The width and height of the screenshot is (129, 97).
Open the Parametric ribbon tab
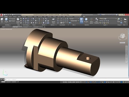pyautogui.click(x=30, y=17)
